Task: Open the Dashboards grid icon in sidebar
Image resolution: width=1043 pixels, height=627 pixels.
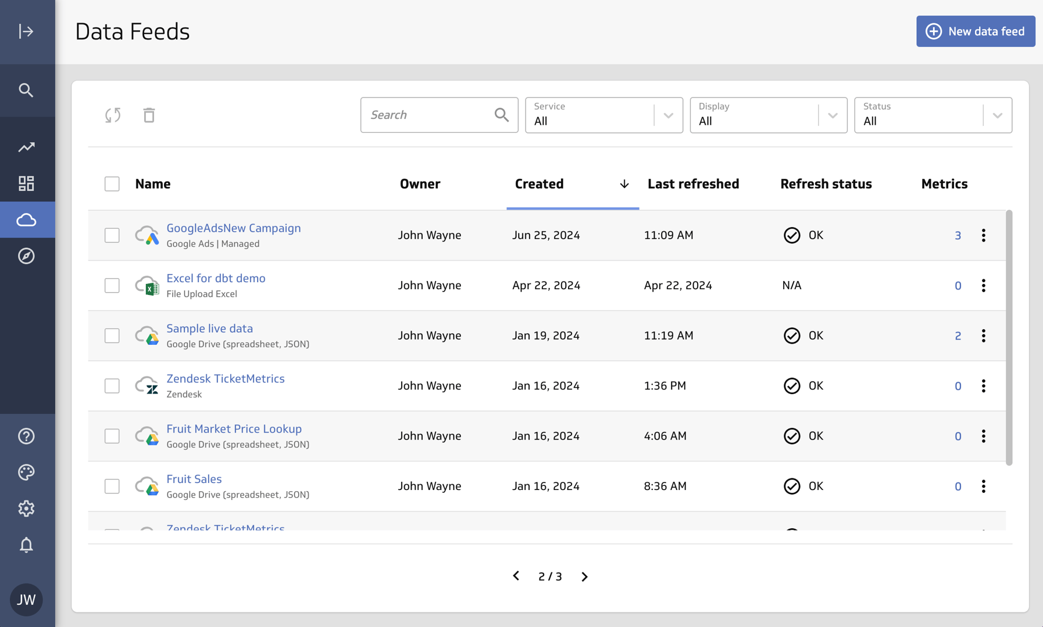Action: [26, 183]
